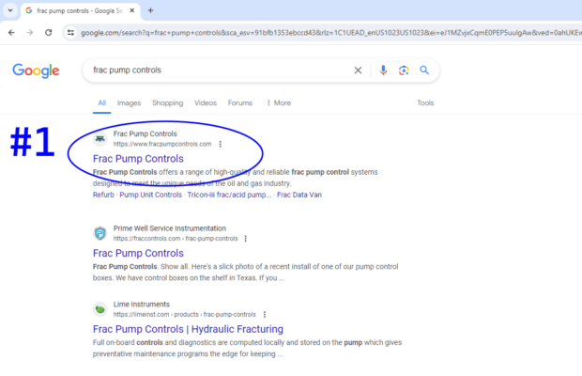Click the blue search magnifier icon
The width and height of the screenshot is (582, 376).
(x=424, y=70)
